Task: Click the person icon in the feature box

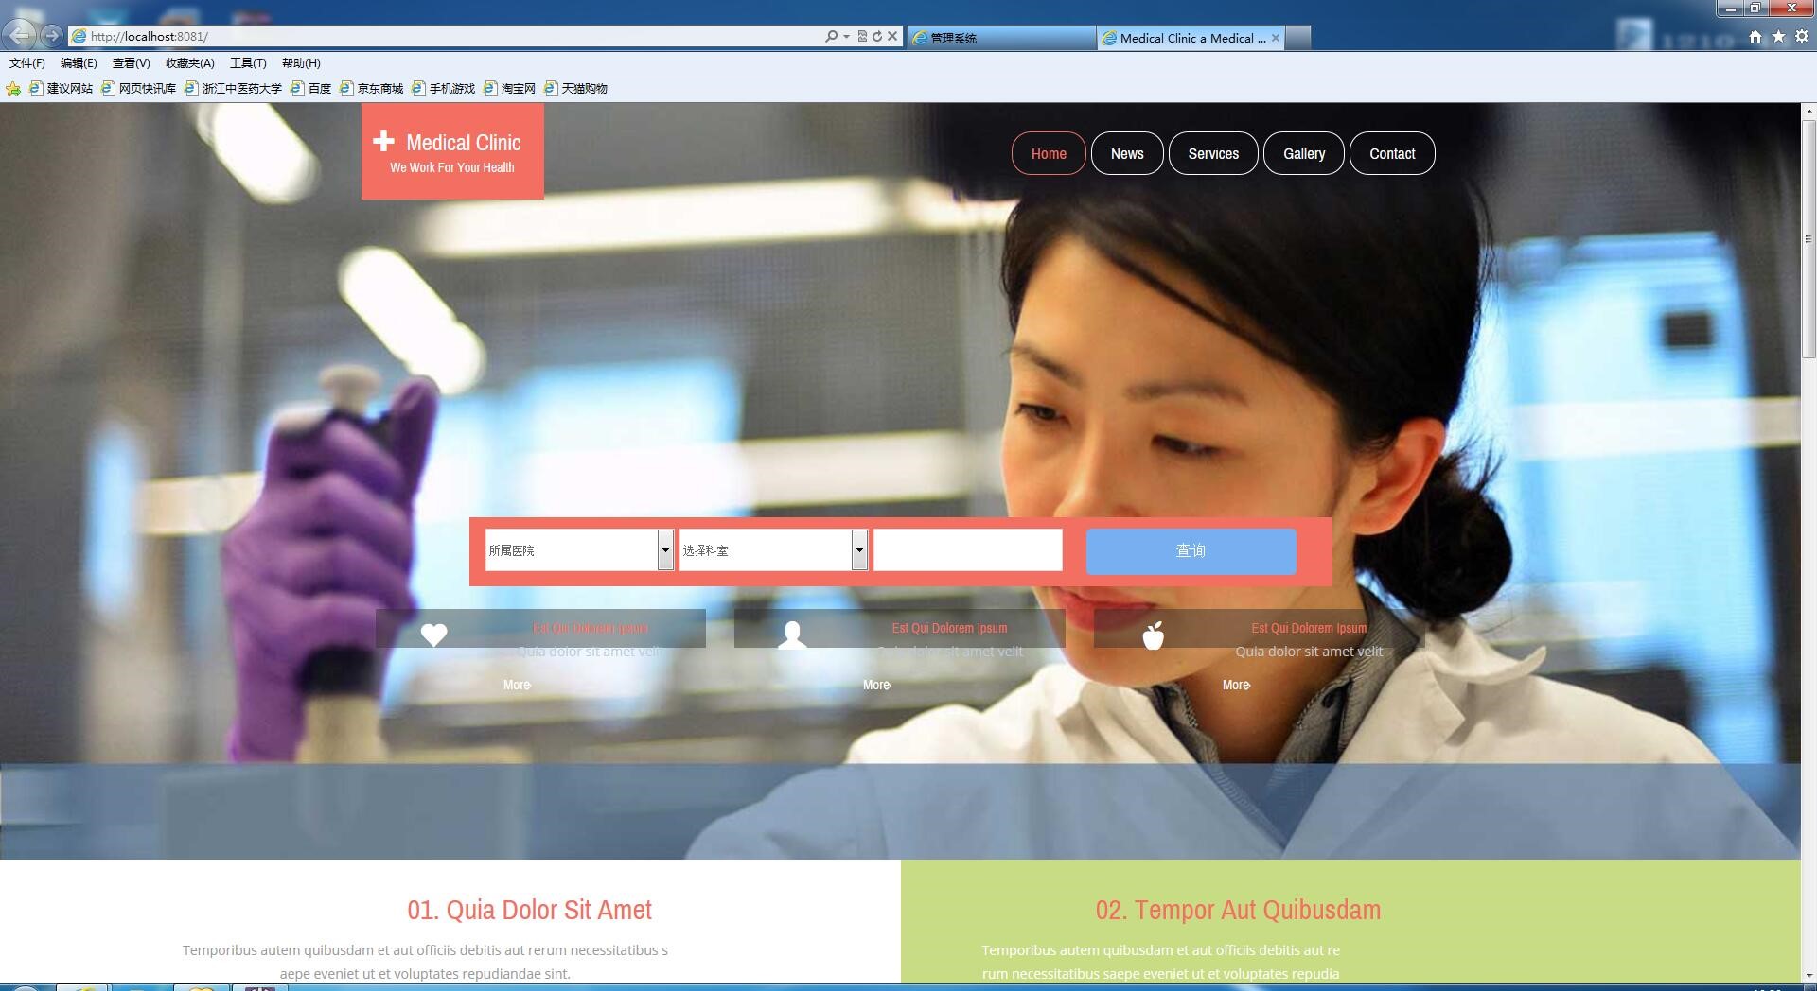Action: point(792,635)
